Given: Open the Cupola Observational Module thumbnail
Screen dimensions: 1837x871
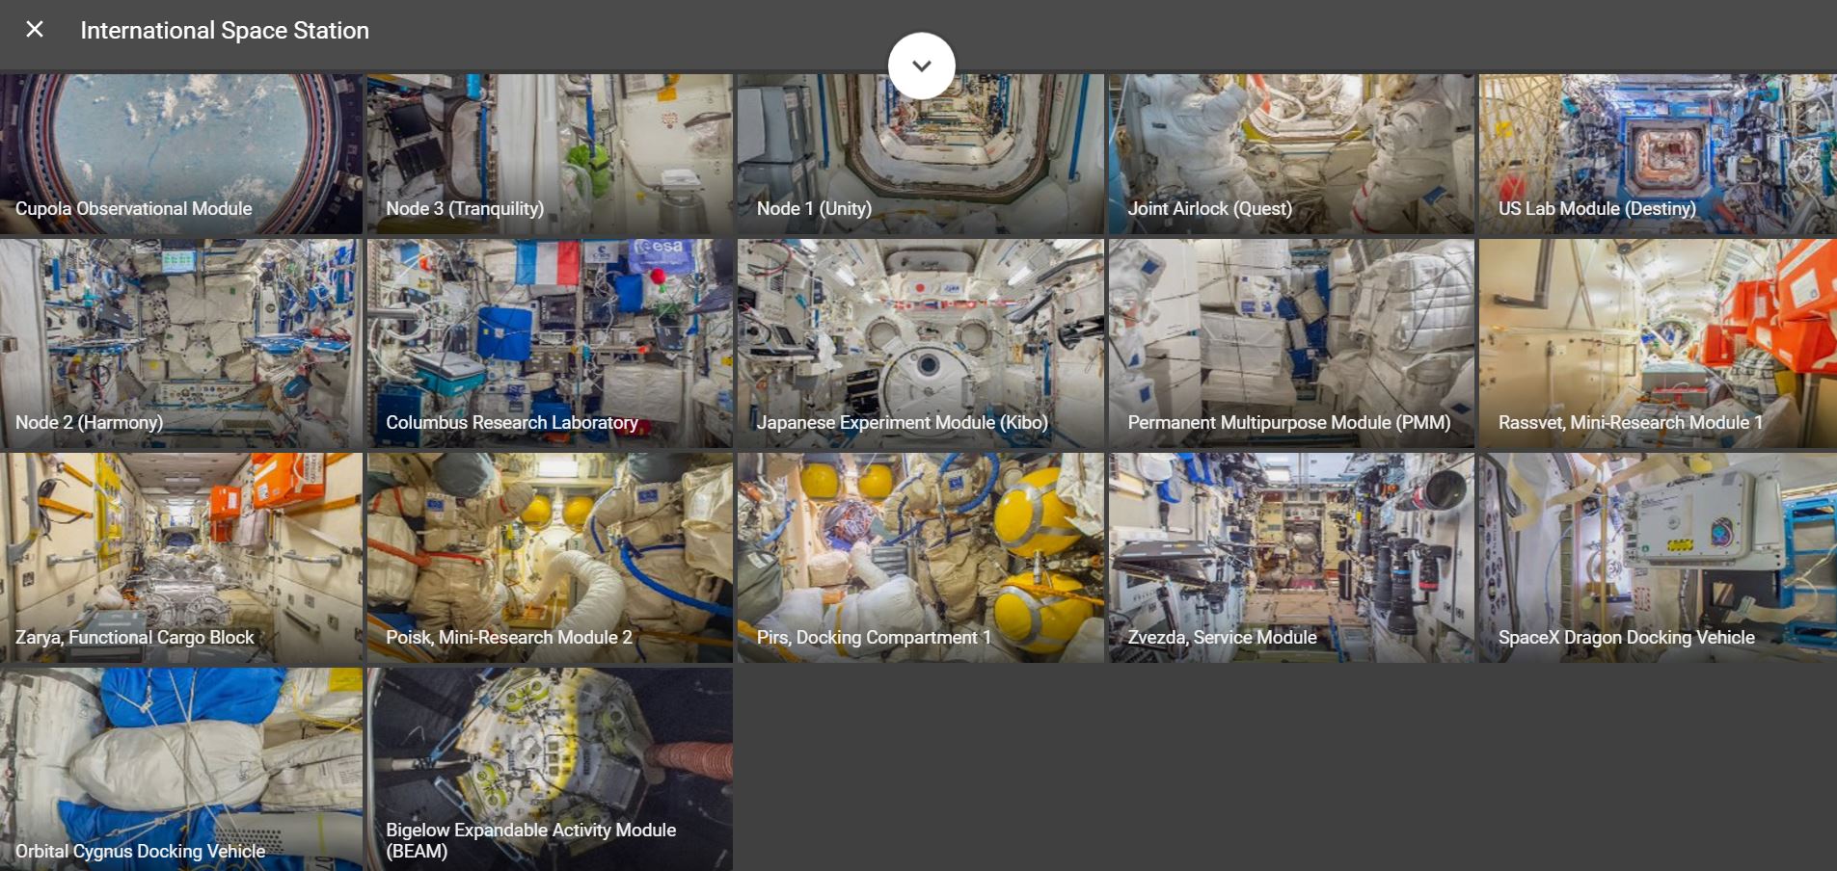Looking at the screenshot, I should tap(181, 154).
